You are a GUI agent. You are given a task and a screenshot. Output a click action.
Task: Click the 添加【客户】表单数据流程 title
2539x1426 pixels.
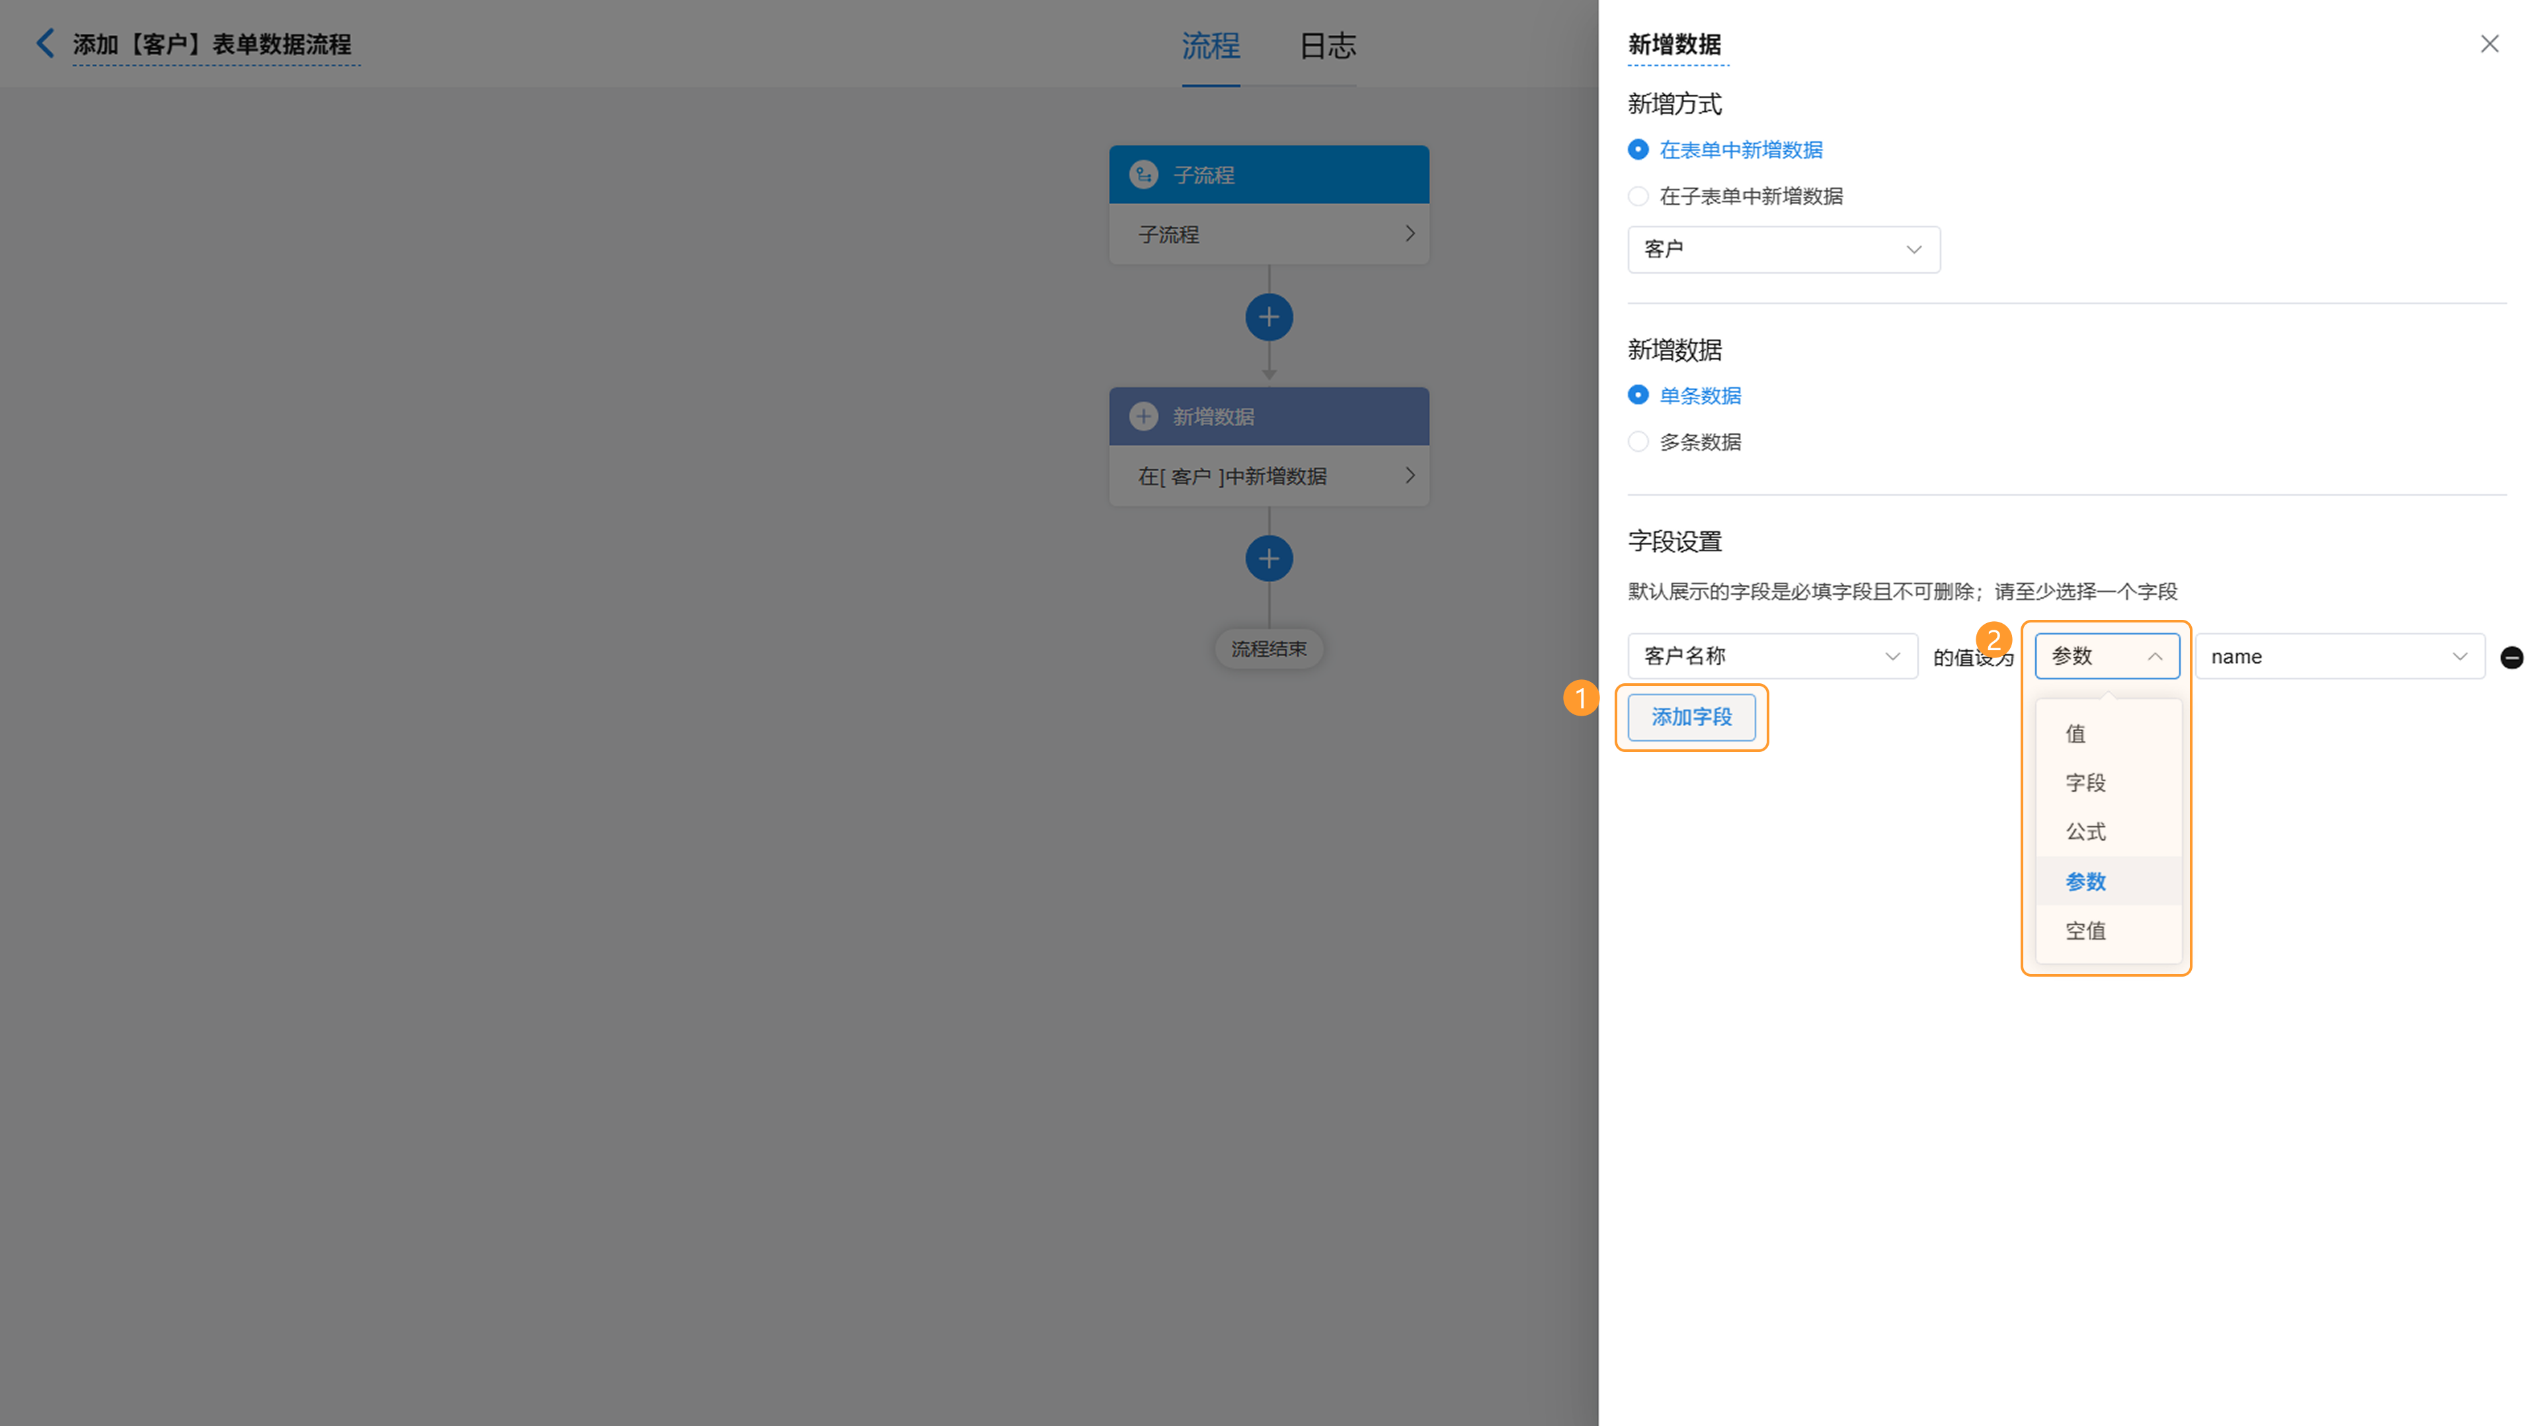(x=213, y=44)
